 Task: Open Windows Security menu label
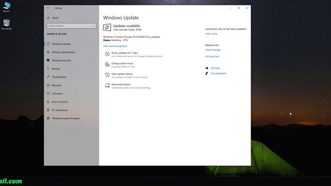tap(62, 60)
